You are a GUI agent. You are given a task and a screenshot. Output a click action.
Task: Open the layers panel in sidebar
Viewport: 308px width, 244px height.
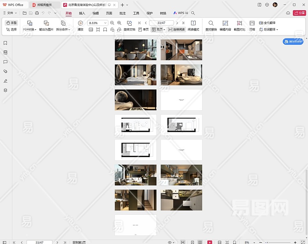pos(5,90)
